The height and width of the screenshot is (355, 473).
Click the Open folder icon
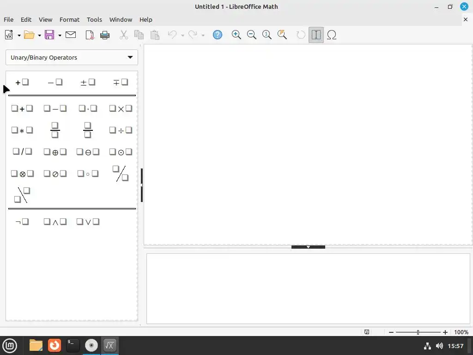tap(29, 35)
